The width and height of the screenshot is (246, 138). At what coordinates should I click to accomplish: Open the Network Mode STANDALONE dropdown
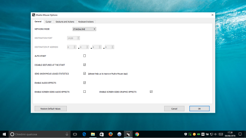point(84,29)
